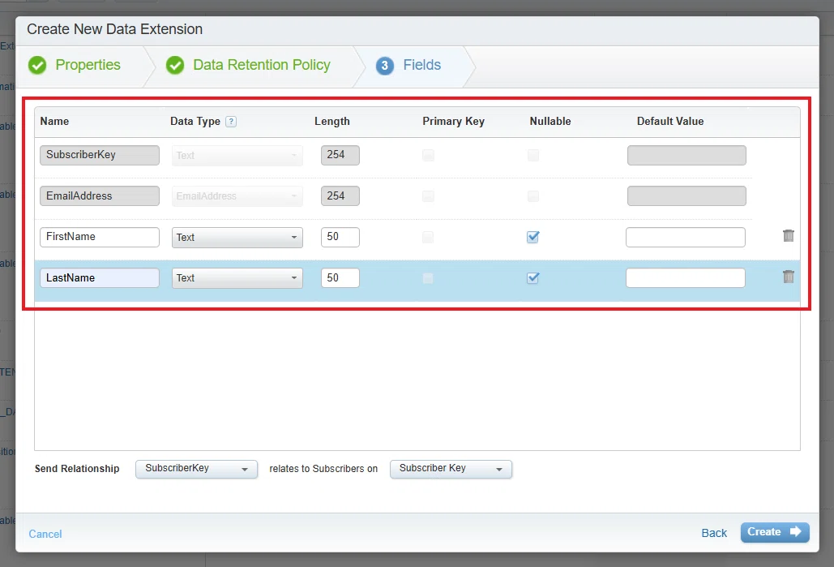Click Default Value field for EmailAddress

click(686, 196)
